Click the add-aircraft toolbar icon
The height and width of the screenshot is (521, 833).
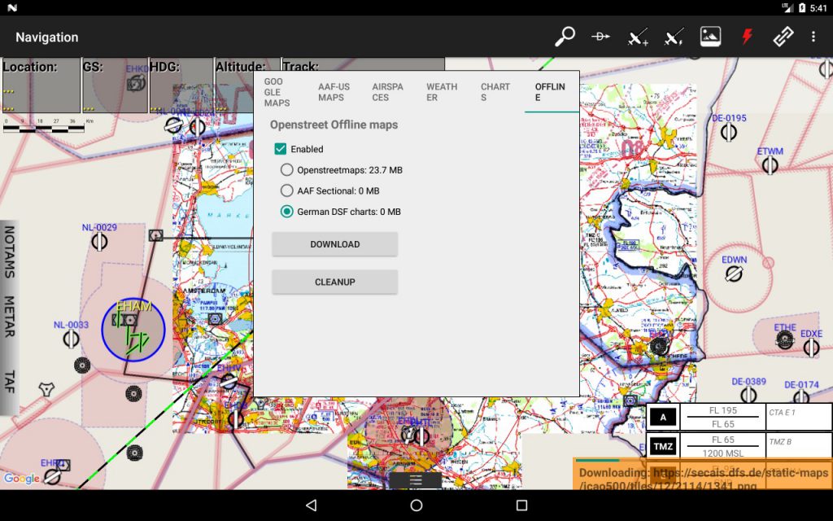(x=637, y=37)
